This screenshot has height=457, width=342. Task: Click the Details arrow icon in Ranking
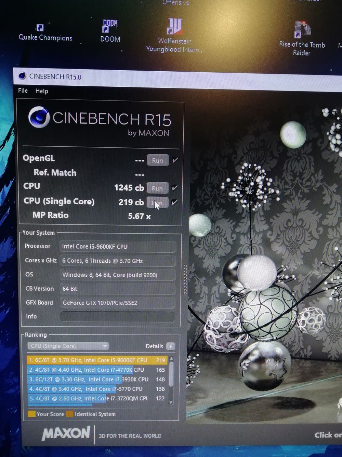click(170, 346)
